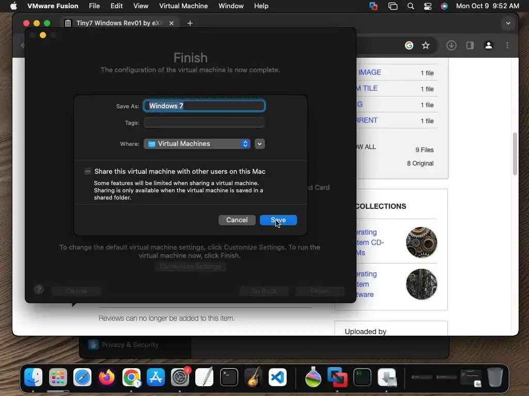Edit the Save As name field

(204, 106)
